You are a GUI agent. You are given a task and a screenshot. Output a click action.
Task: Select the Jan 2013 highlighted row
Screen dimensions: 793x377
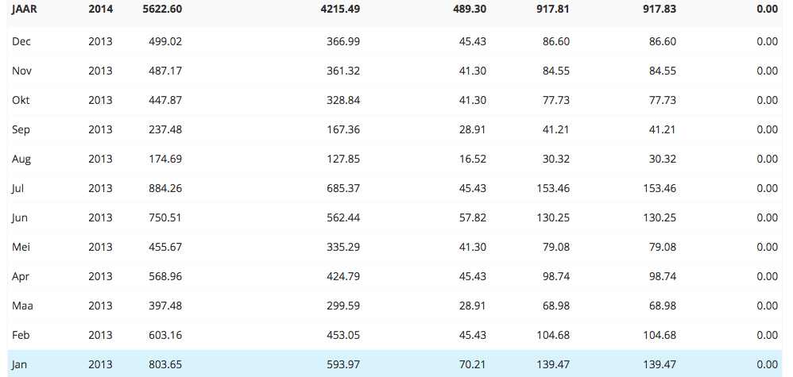pyautogui.click(x=395, y=364)
